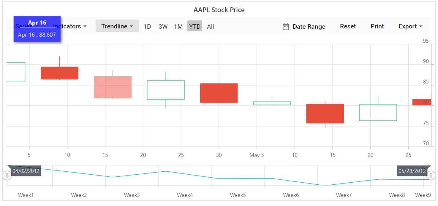Click the 30 date axis label
438x206 pixels.
pyautogui.click(x=219, y=155)
